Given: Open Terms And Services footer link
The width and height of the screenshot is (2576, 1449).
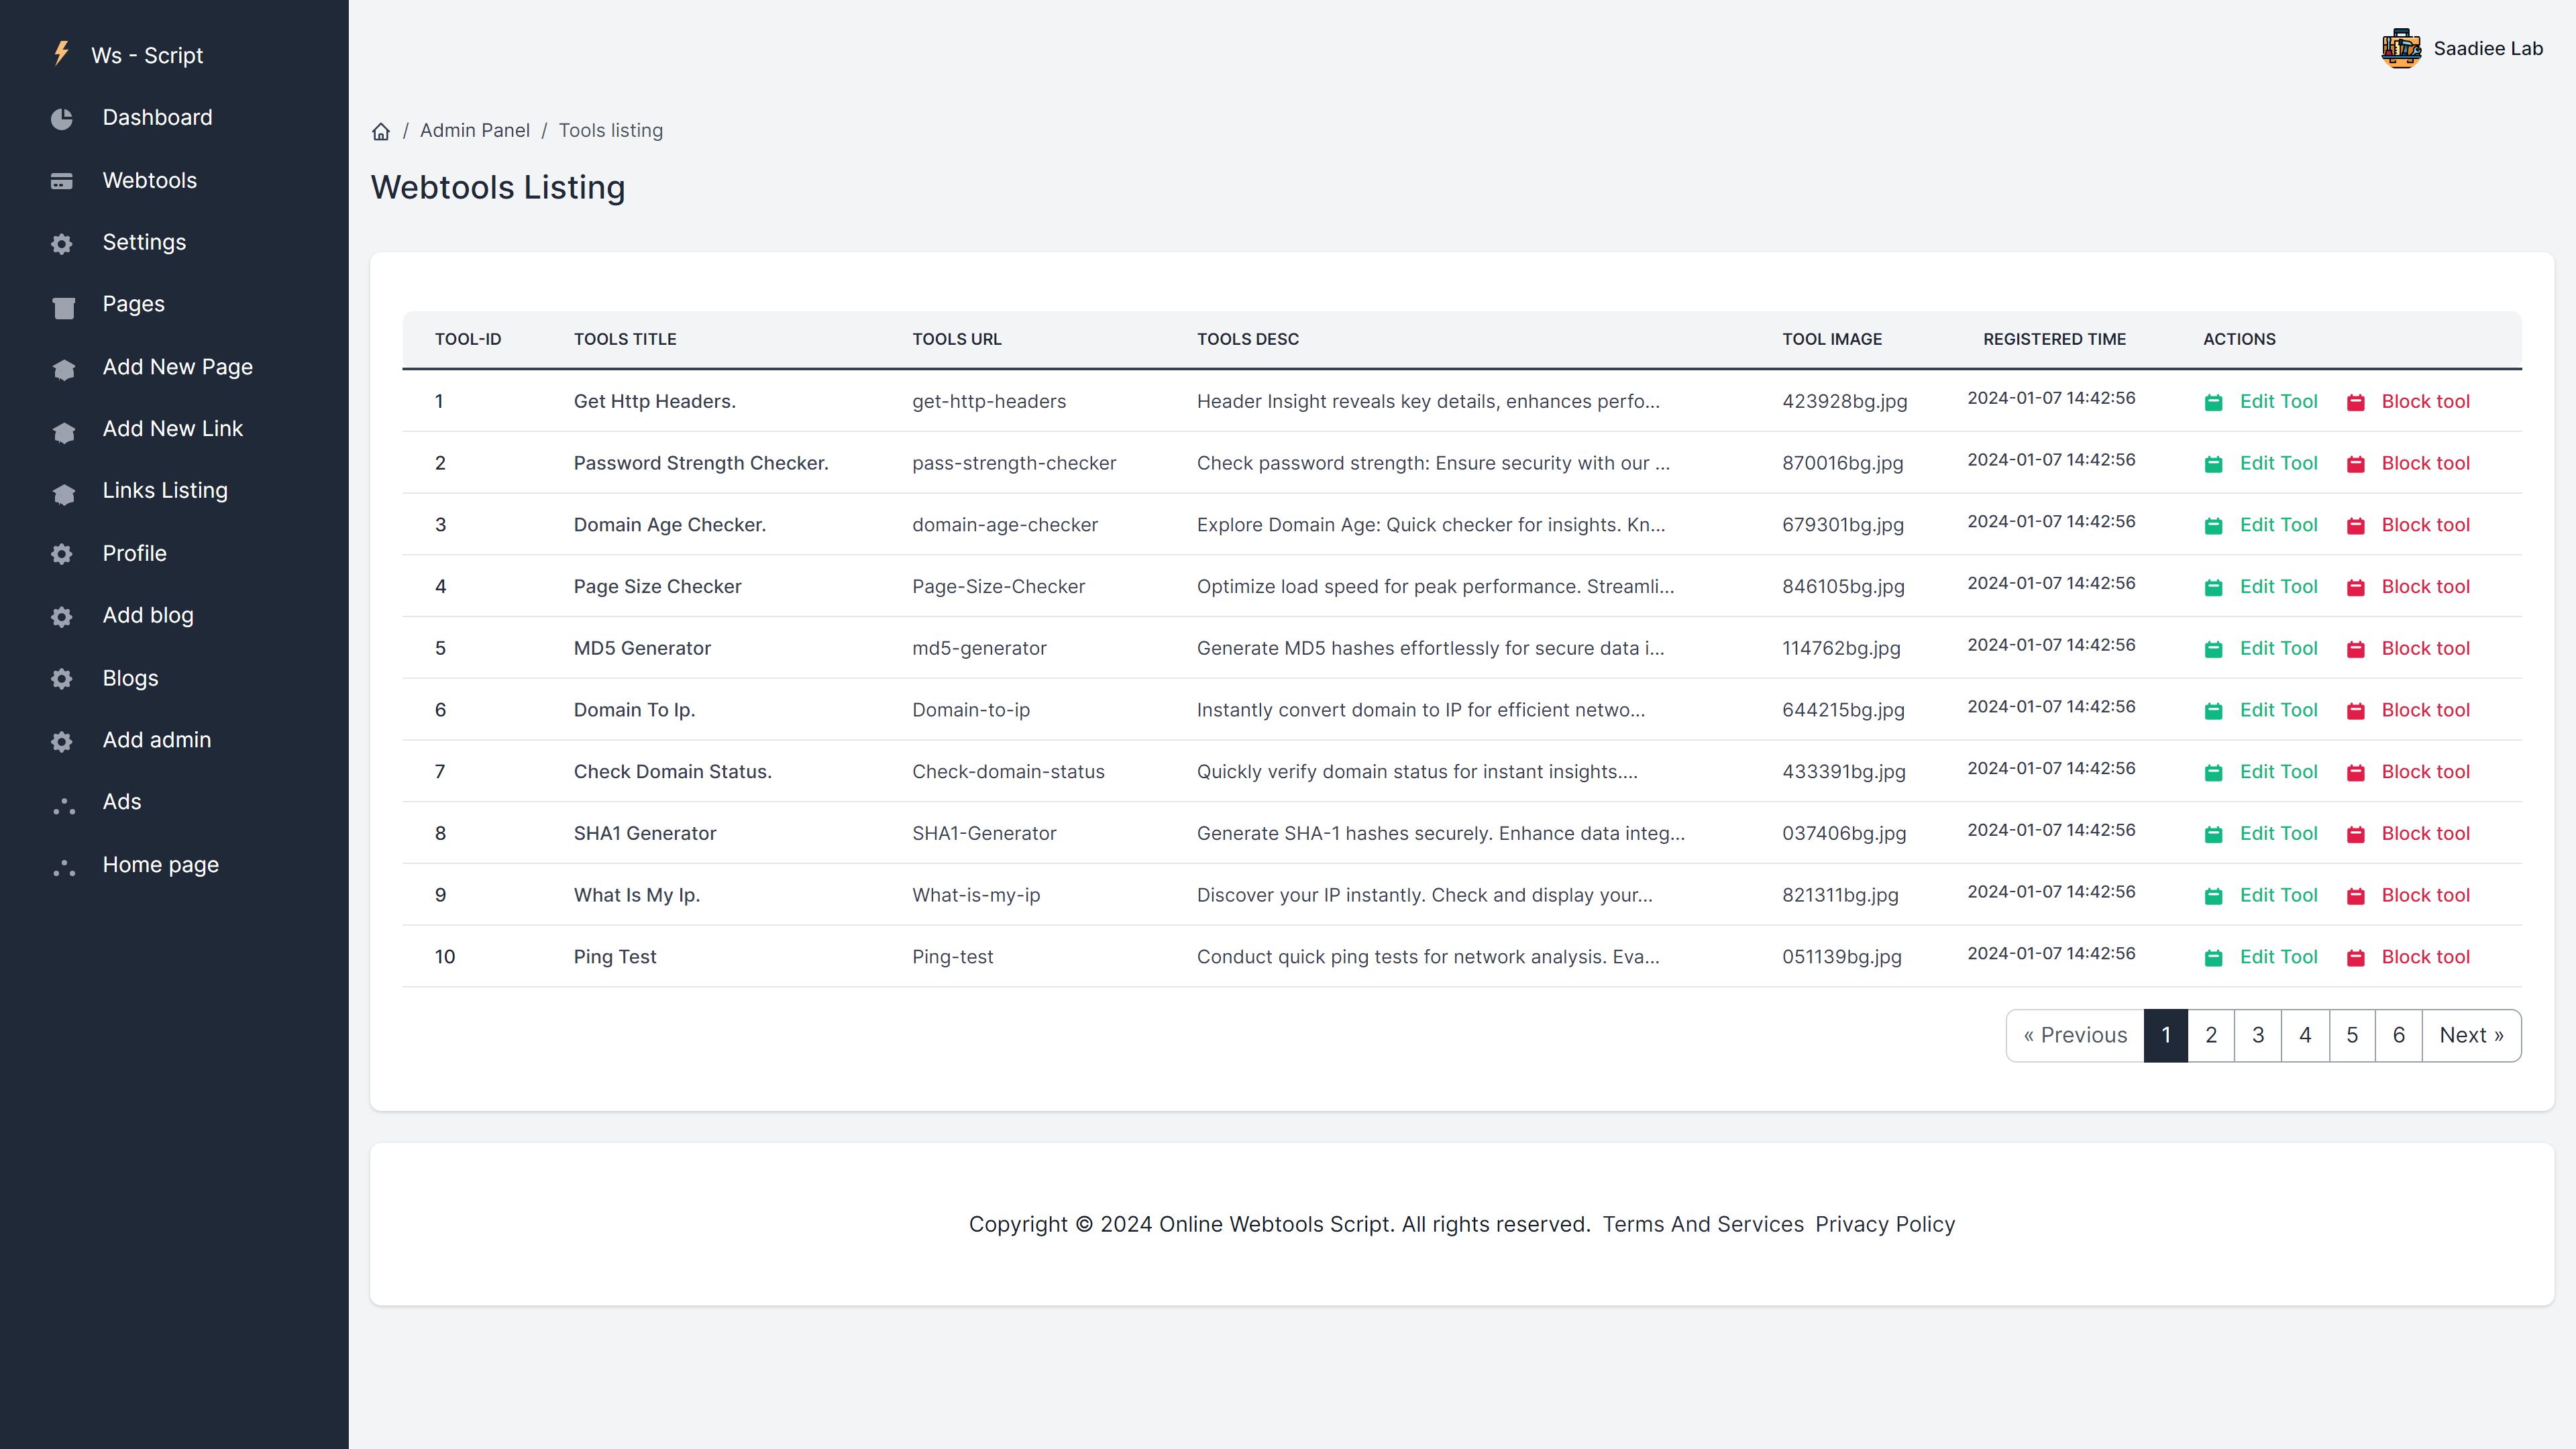Looking at the screenshot, I should (x=1703, y=1224).
